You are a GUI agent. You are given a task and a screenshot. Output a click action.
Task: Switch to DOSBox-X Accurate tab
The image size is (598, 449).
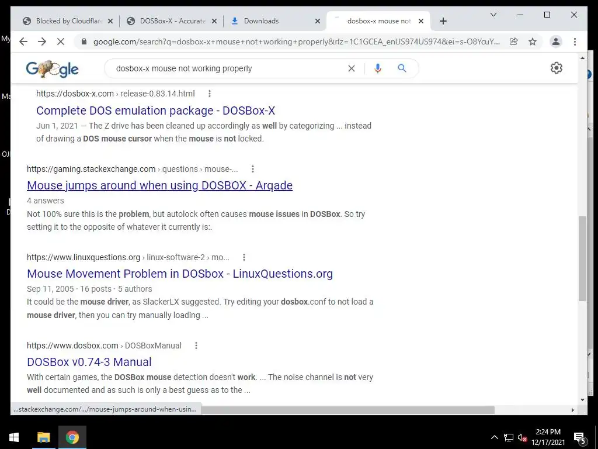tap(172, 21)
